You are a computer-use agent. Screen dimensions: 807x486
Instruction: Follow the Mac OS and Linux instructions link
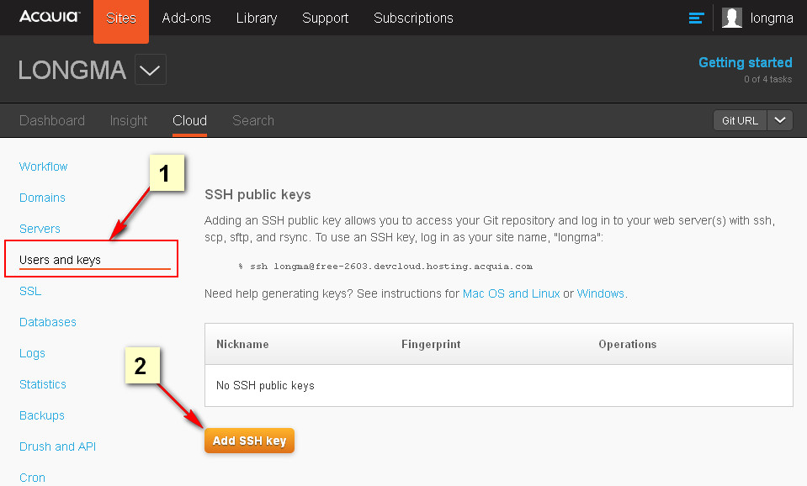pyautogui.click(x=511, y=293)
